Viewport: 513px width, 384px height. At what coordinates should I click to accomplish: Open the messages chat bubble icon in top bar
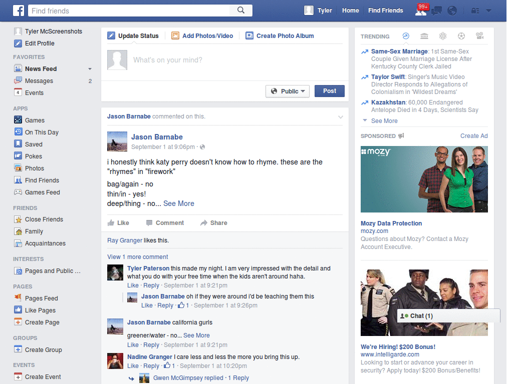436,11
